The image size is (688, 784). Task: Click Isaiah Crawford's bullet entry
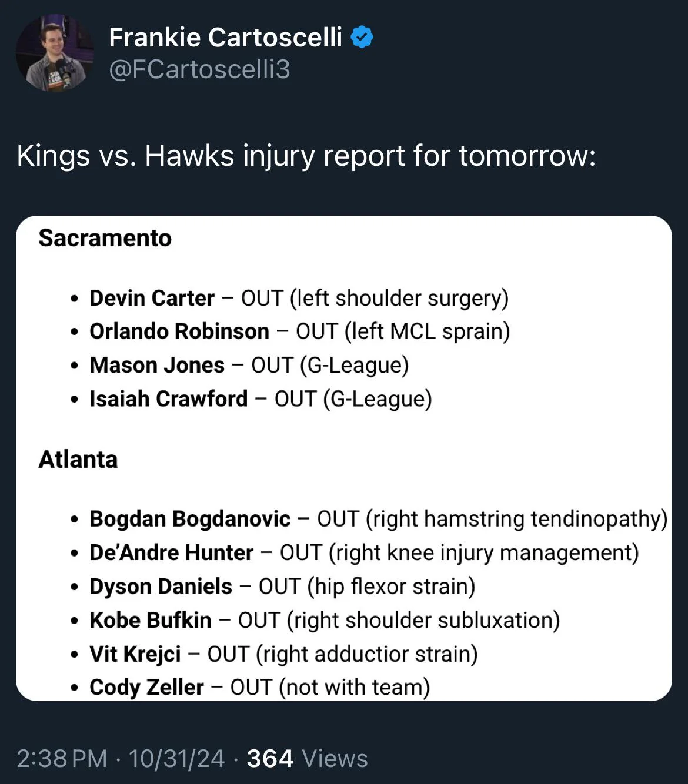261,398
